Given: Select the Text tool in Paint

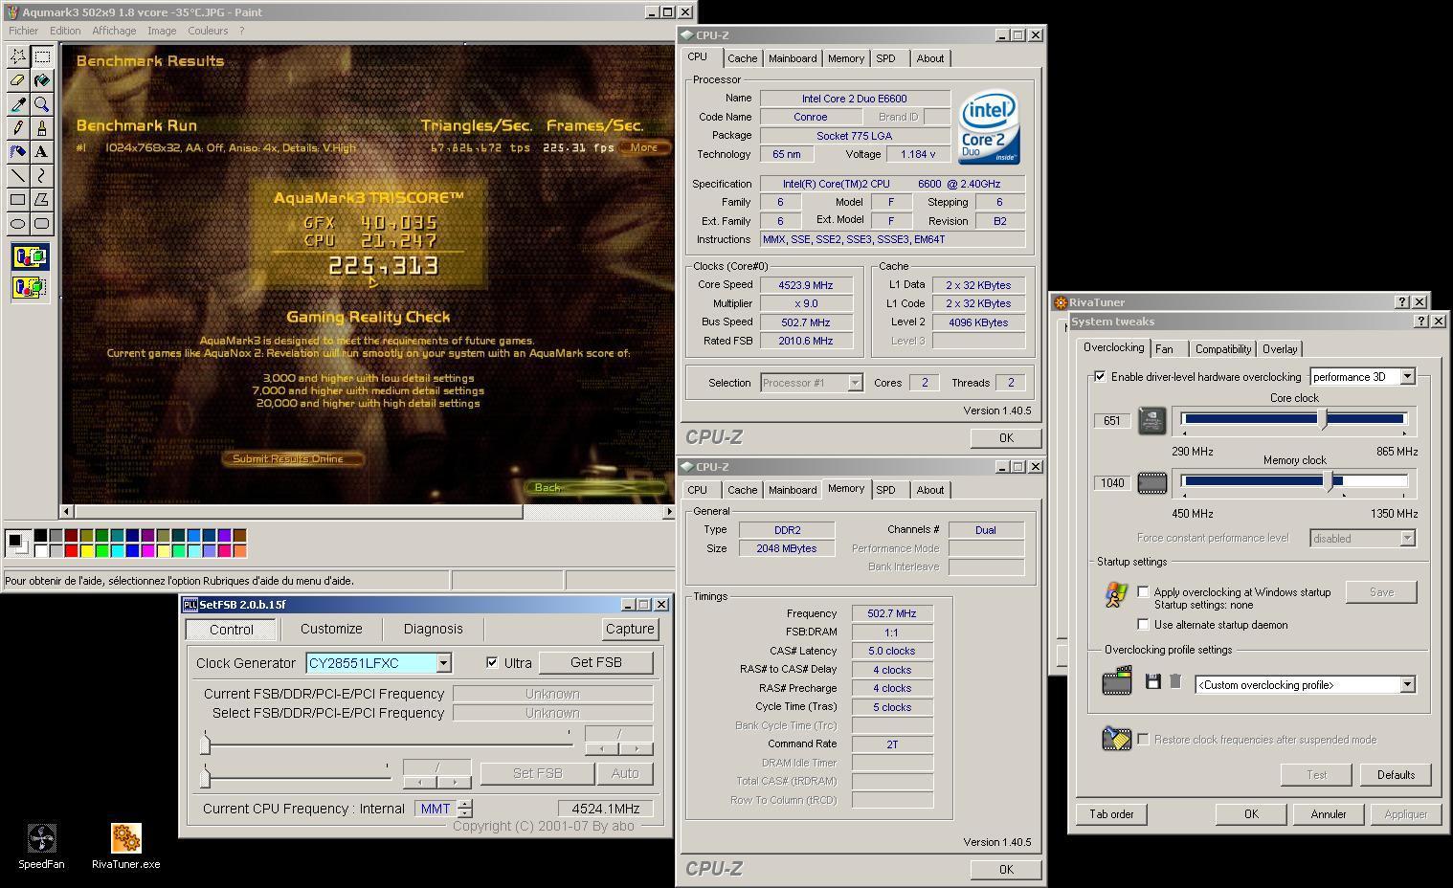Looking at the screenshot, I should [x=42, y=152].
